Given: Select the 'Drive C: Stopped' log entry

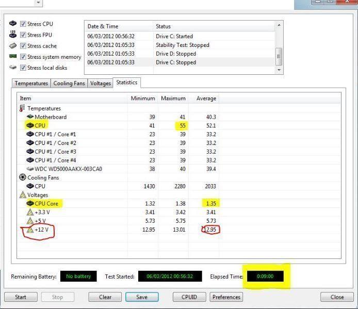Looking at the screenshot, I should tap(180, 62).
